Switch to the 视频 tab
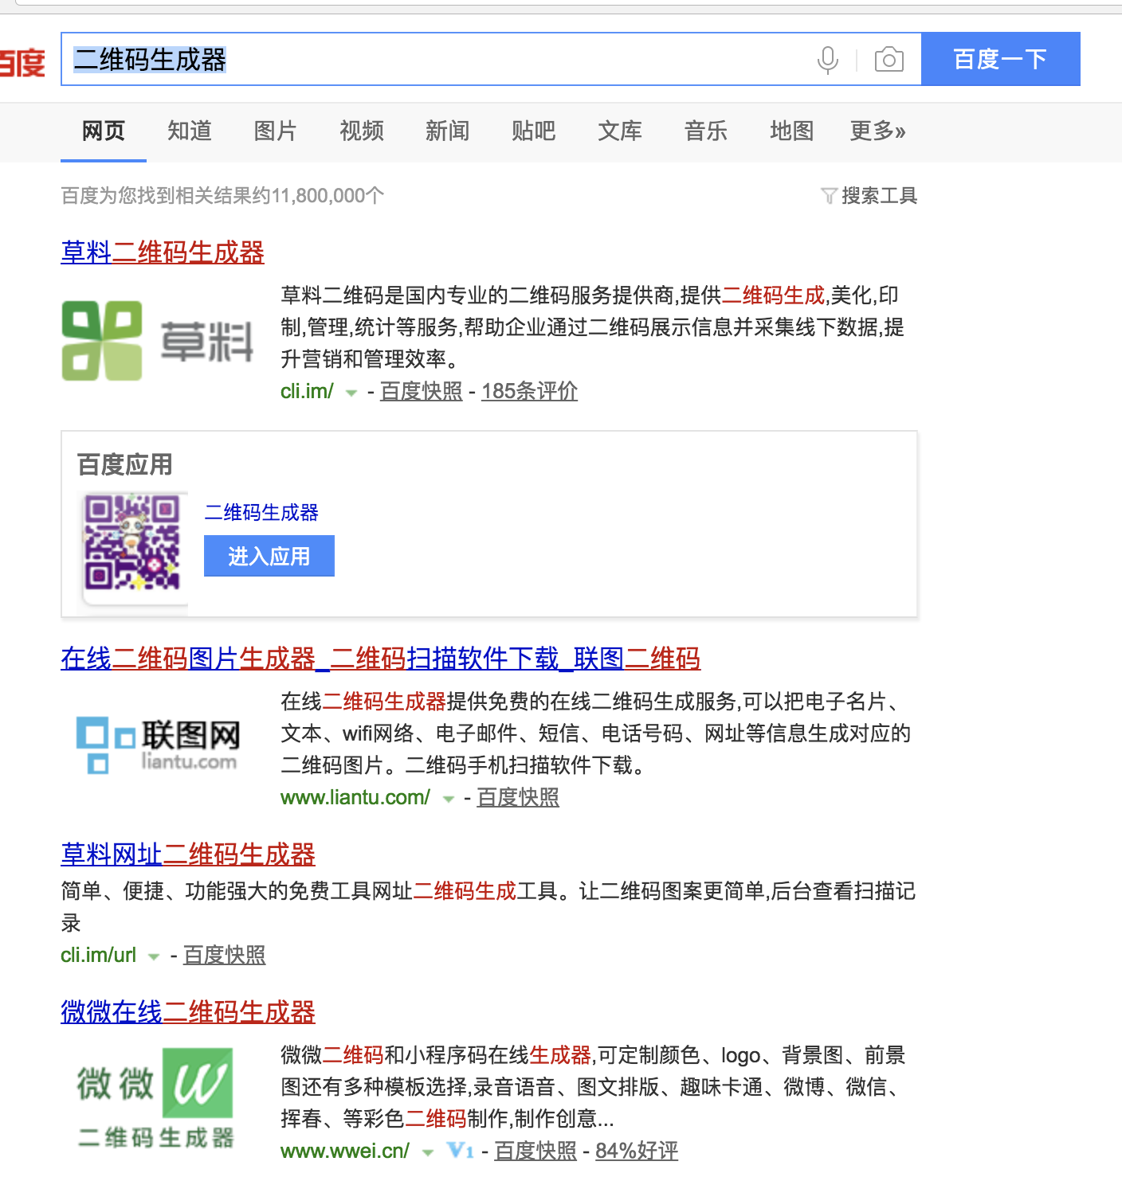The image size is (1122, 1177). (x=362, y=131)
